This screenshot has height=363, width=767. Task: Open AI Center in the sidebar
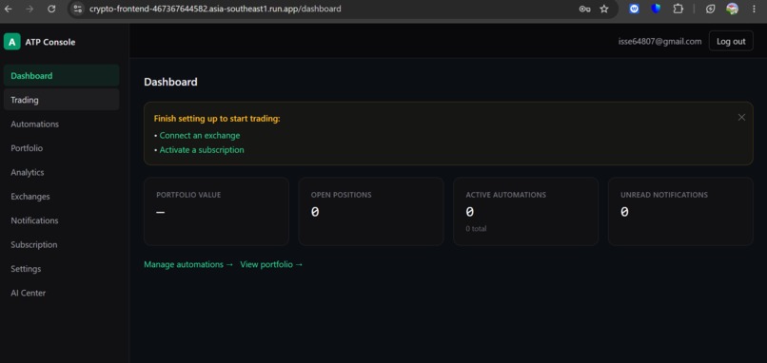pyautogui.click(x=61, y=293)
